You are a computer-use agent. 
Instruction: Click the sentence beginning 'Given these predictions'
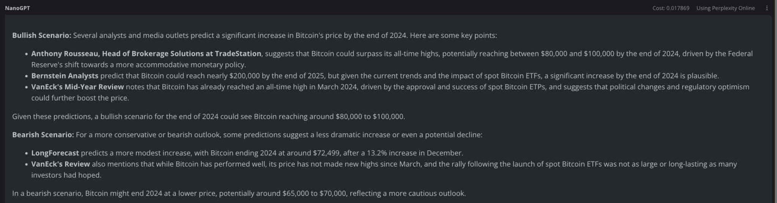pos(209,116)
